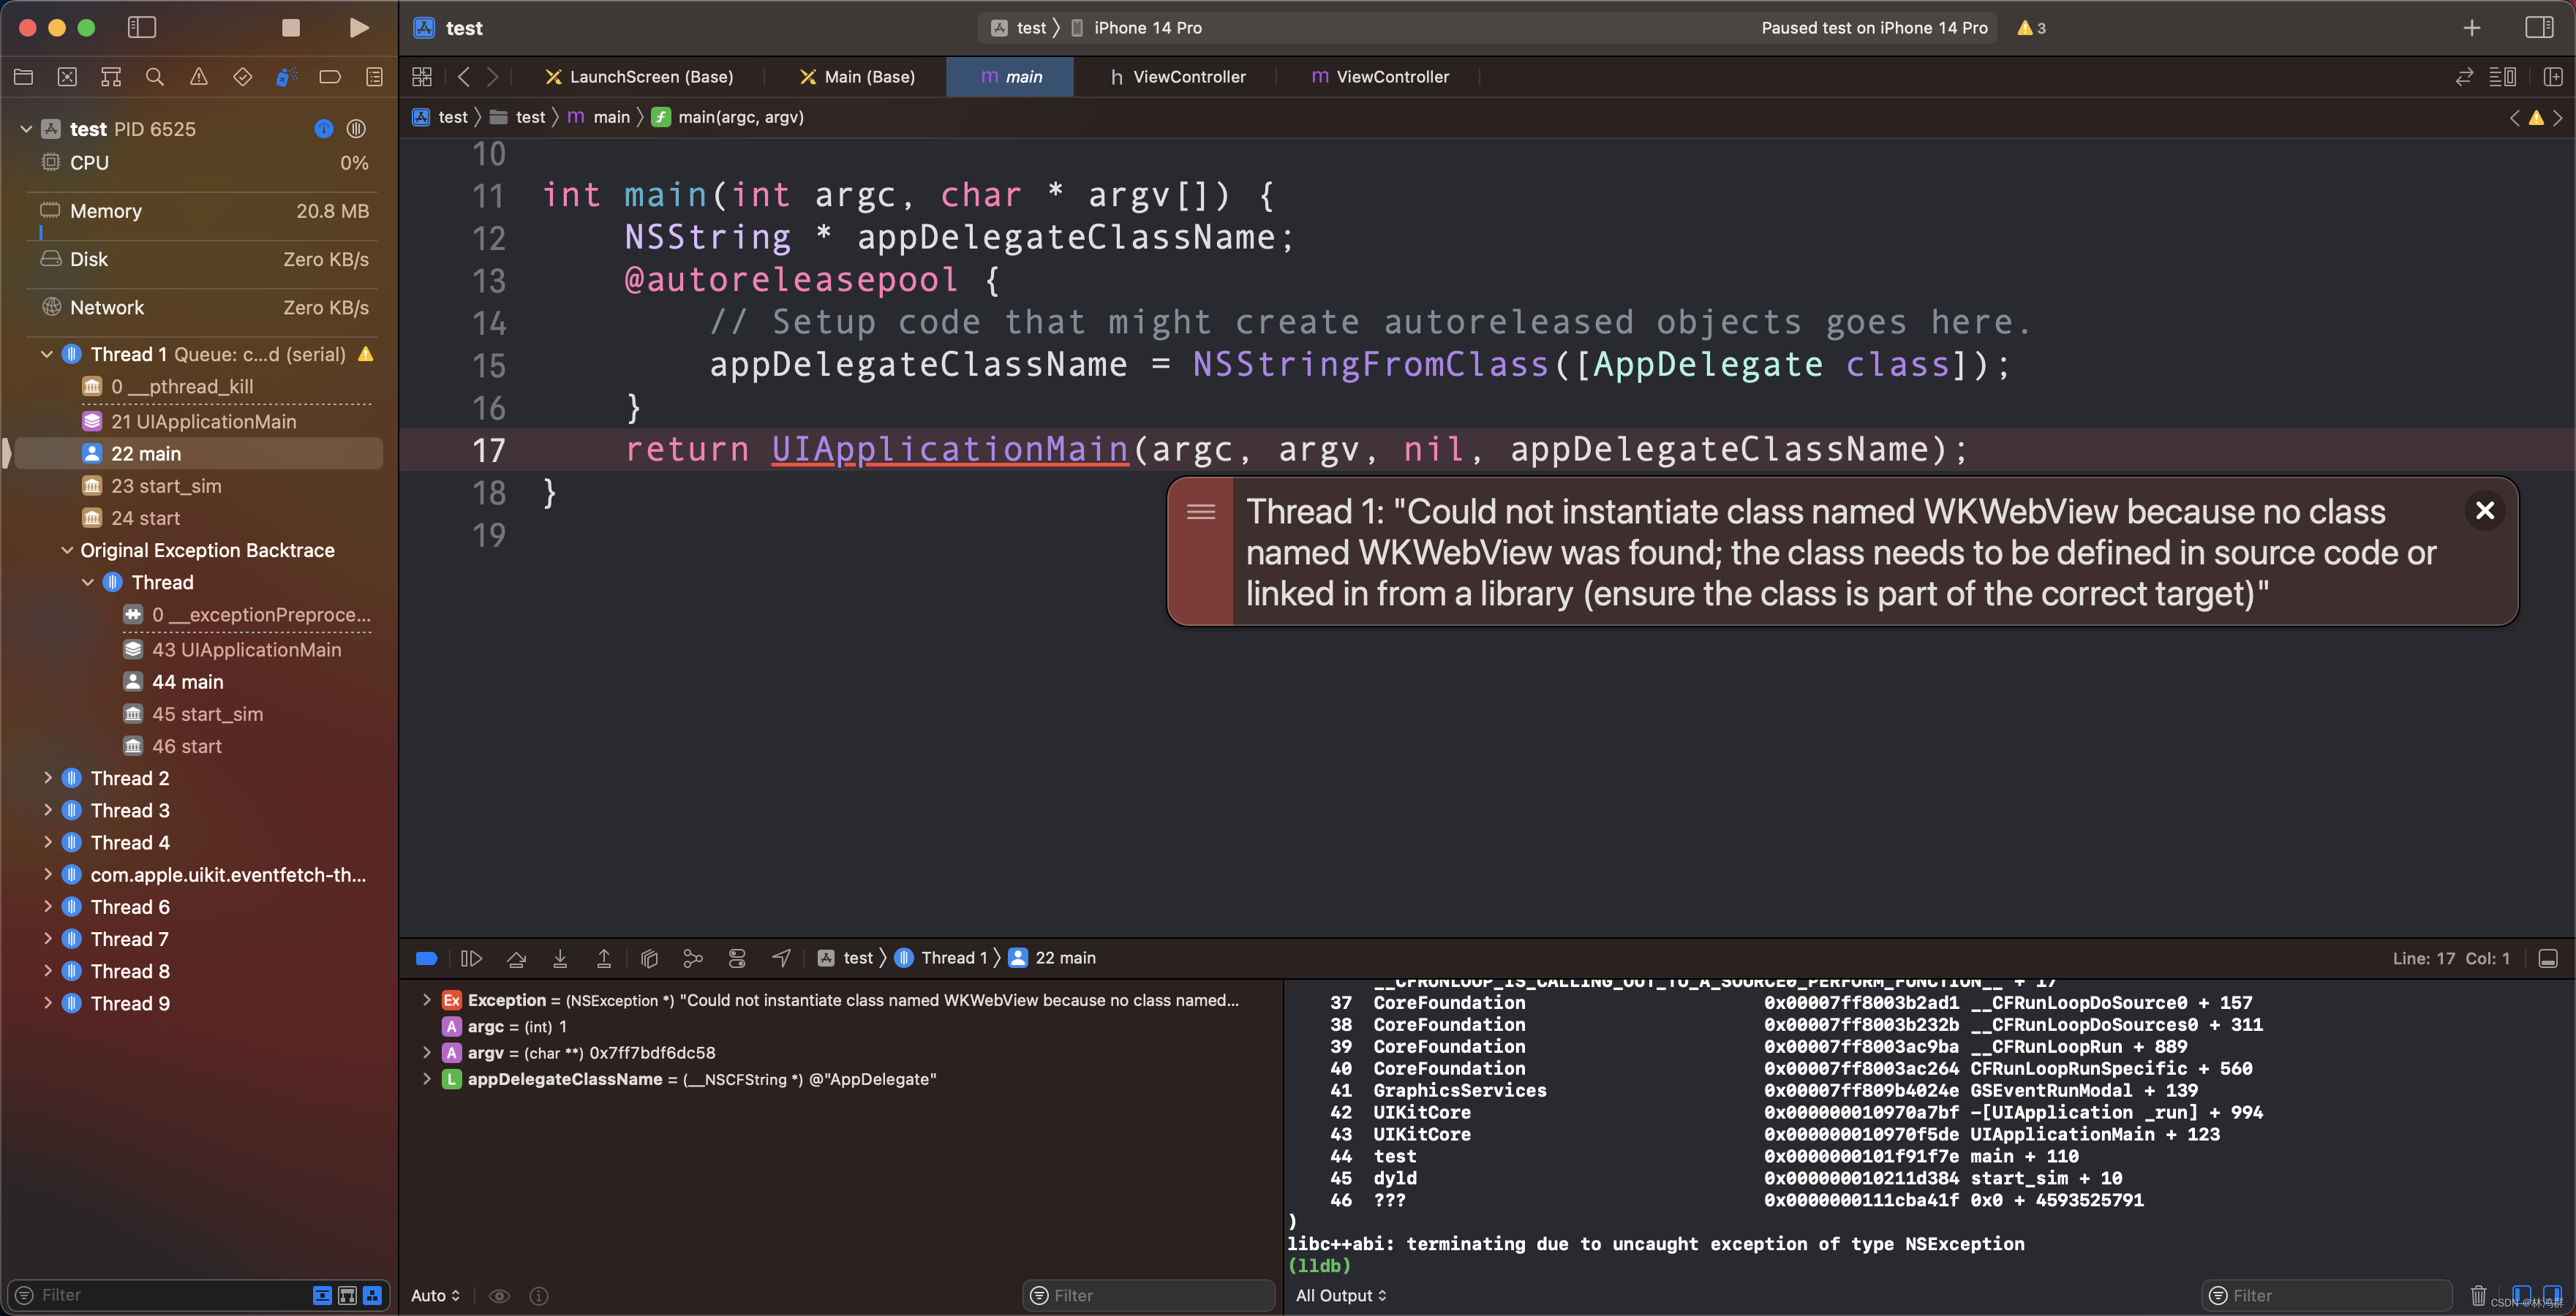Dismiss the Thread 1 exception message

(x=2484, y=510)
